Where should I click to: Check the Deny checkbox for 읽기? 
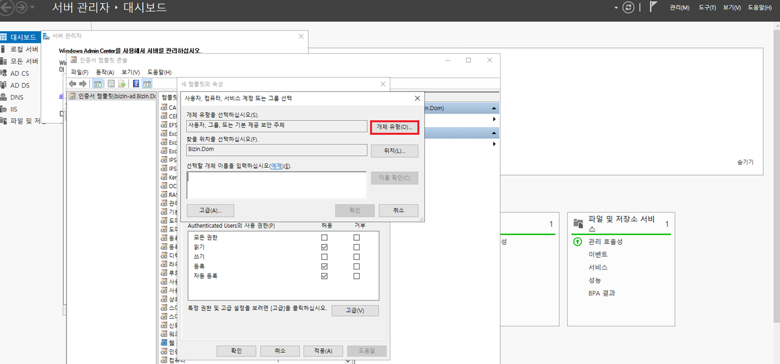coord(356,247)
